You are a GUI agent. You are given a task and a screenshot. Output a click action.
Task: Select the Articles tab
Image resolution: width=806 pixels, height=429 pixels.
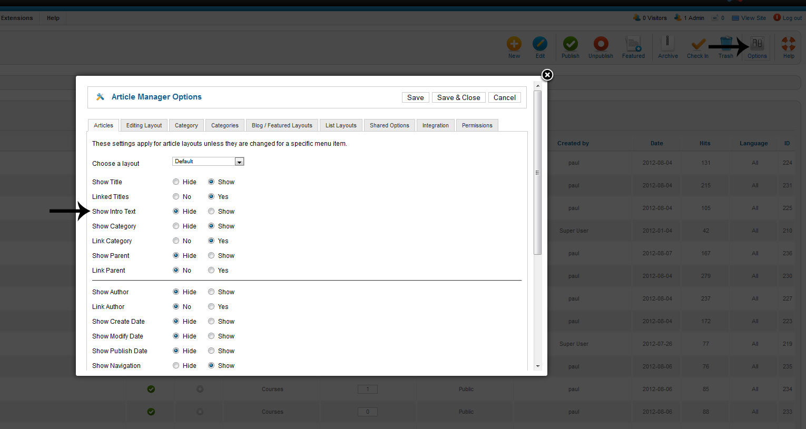103,125
